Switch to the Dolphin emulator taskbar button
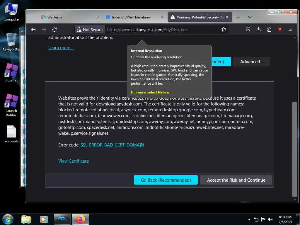300x225 pixels. 62,219
